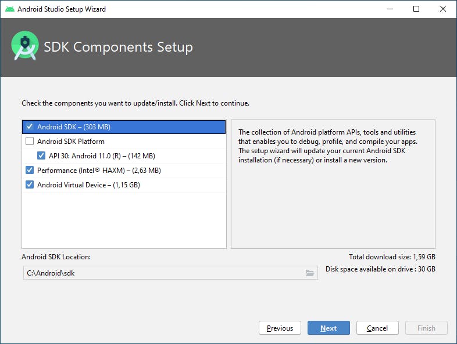Click the Android icon in title bar

coord(9,9)
